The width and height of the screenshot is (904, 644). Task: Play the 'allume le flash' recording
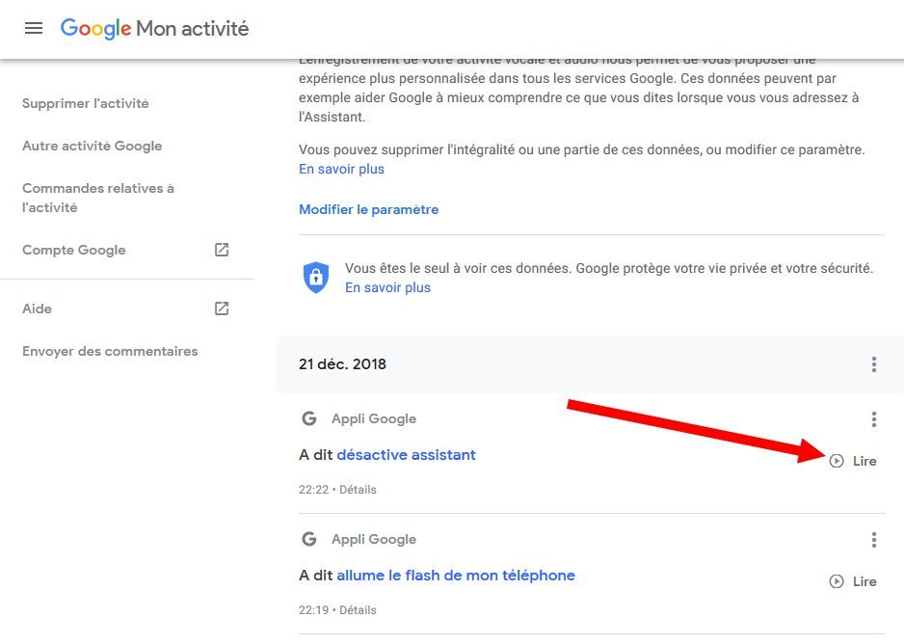point(853,581)
